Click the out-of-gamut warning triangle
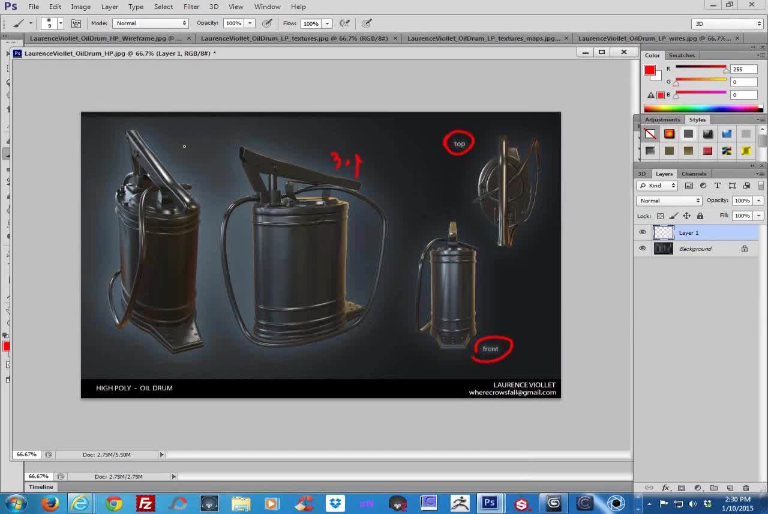This screenshot has width=768, height=514. point(650,95)
